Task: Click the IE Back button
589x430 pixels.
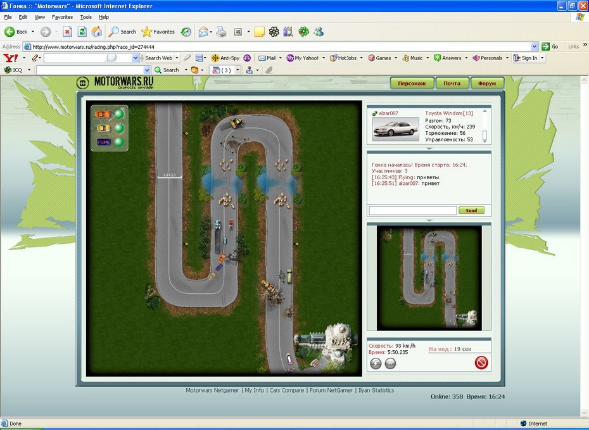Action: coord(16,32)
